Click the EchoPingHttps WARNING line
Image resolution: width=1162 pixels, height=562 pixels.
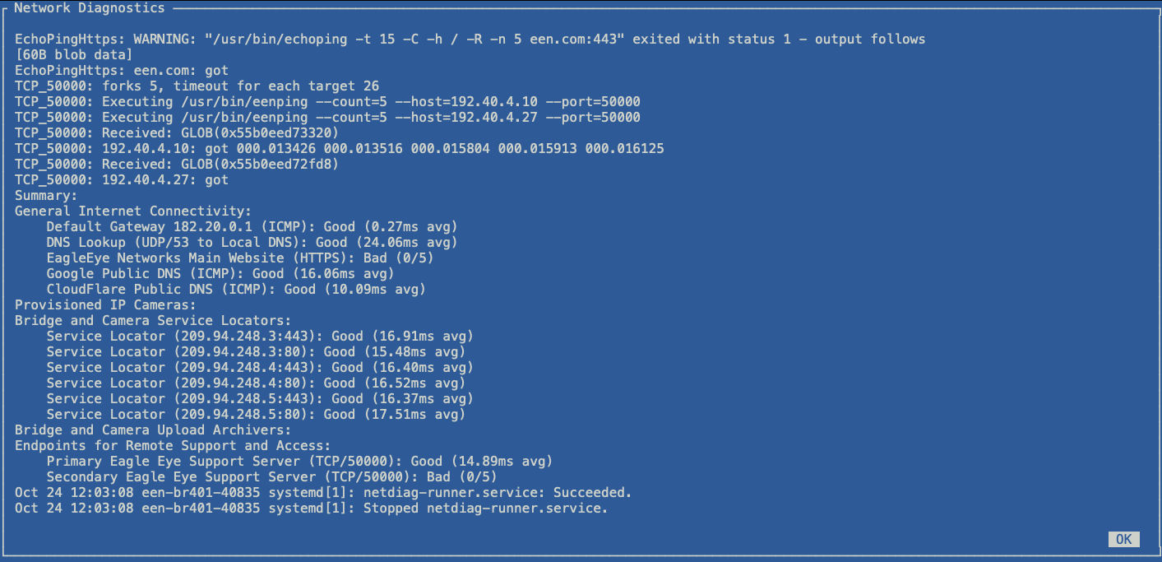pyautogui.click(x=470, y=39)
